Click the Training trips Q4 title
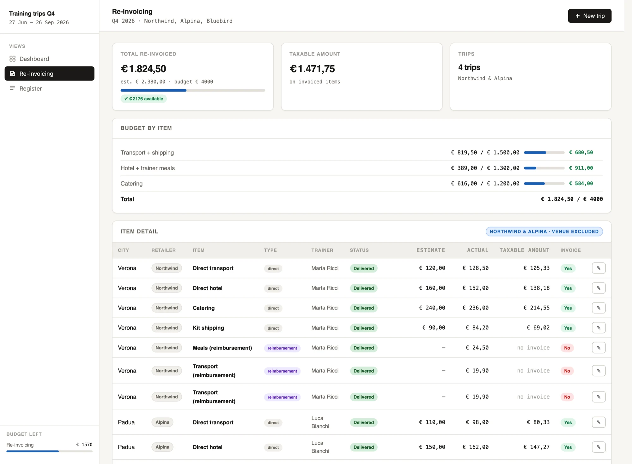The width and height of the screenshot is (632, 464). pyautogui.click(x=32, y=14)
